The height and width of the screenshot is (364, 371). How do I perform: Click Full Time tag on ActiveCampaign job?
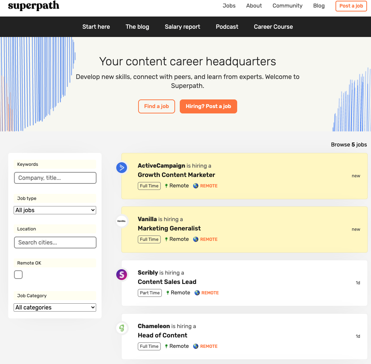pos(149,186)
